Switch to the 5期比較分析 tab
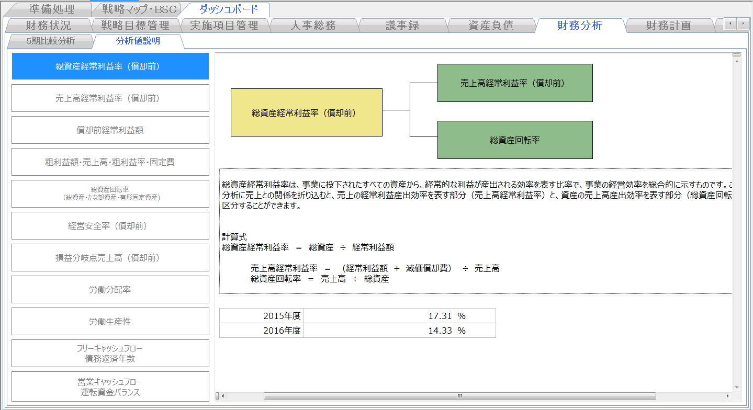This screenshot has width=753, height=410. coord(50,41)
